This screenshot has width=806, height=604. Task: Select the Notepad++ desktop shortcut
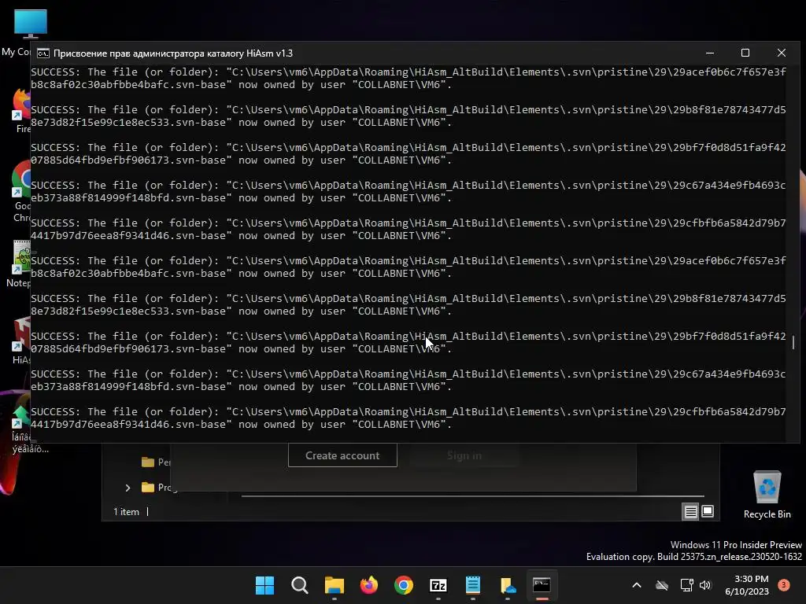coord(20,264)
